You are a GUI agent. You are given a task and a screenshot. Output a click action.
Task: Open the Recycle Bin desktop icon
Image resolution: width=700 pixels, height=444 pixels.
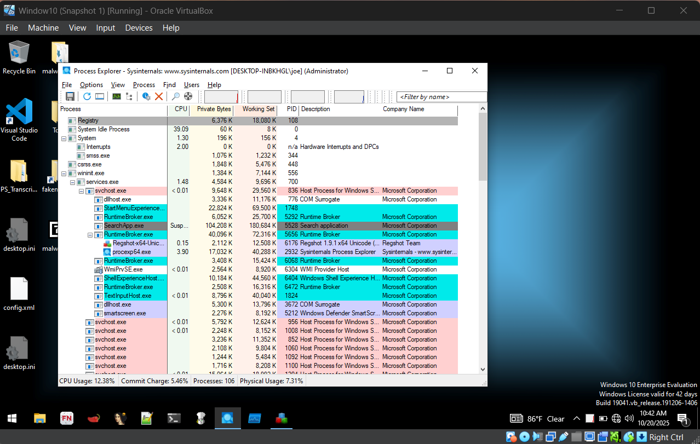pos(19,57)
